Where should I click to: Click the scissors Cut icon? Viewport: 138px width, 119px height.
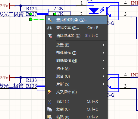pyautogui.click(x=49, y=101)
